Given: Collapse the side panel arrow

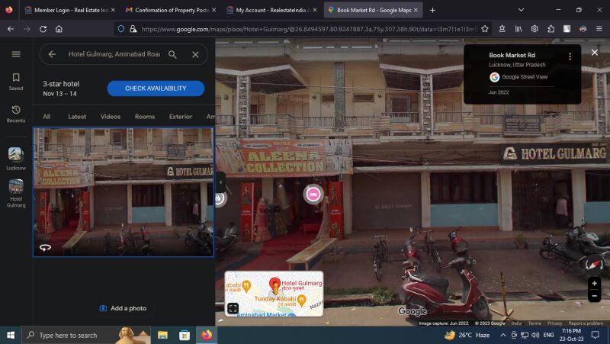Looking at the screenshot, I should point(220,182).
